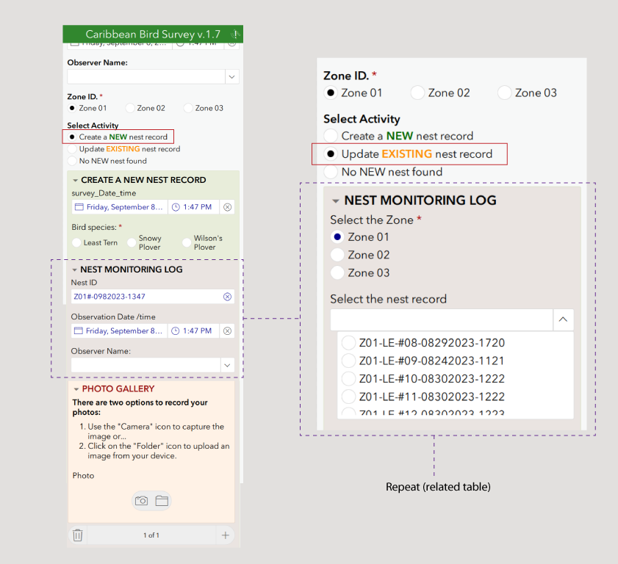Screen dimensions: 618x564
Task: Collapse the PHOTO GALLERY section
Action: click(x=76, y=388)
